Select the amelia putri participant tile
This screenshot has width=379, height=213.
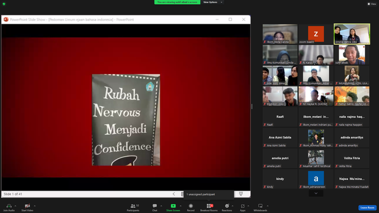click(x=280, y=159)
